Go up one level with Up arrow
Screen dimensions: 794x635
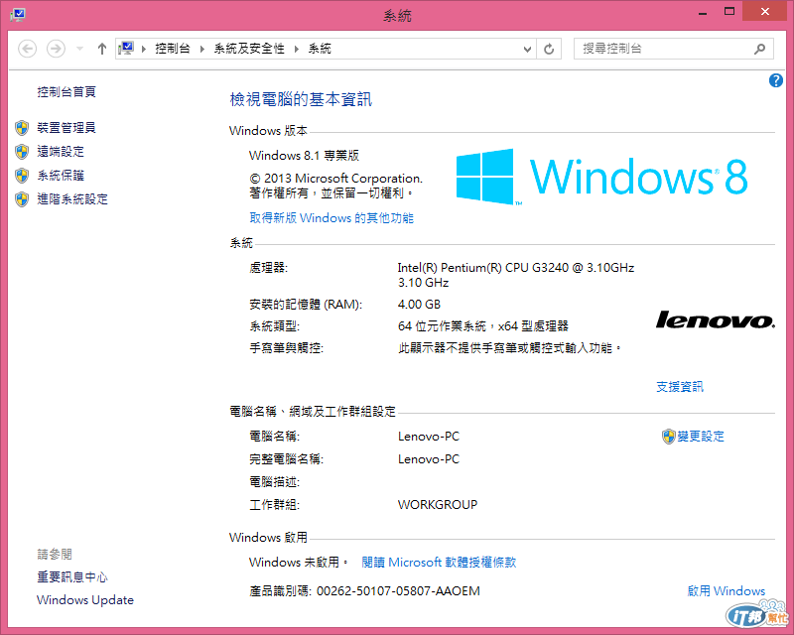coord(102,50)
